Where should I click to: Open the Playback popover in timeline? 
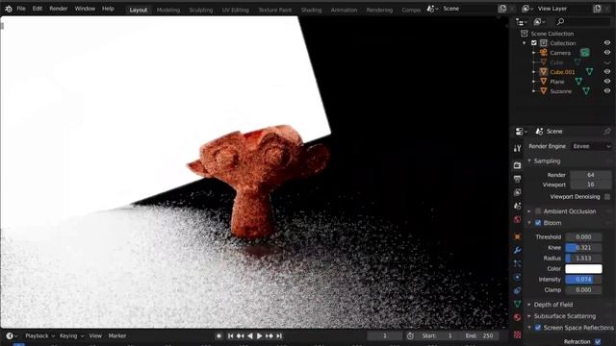[39, 335]
